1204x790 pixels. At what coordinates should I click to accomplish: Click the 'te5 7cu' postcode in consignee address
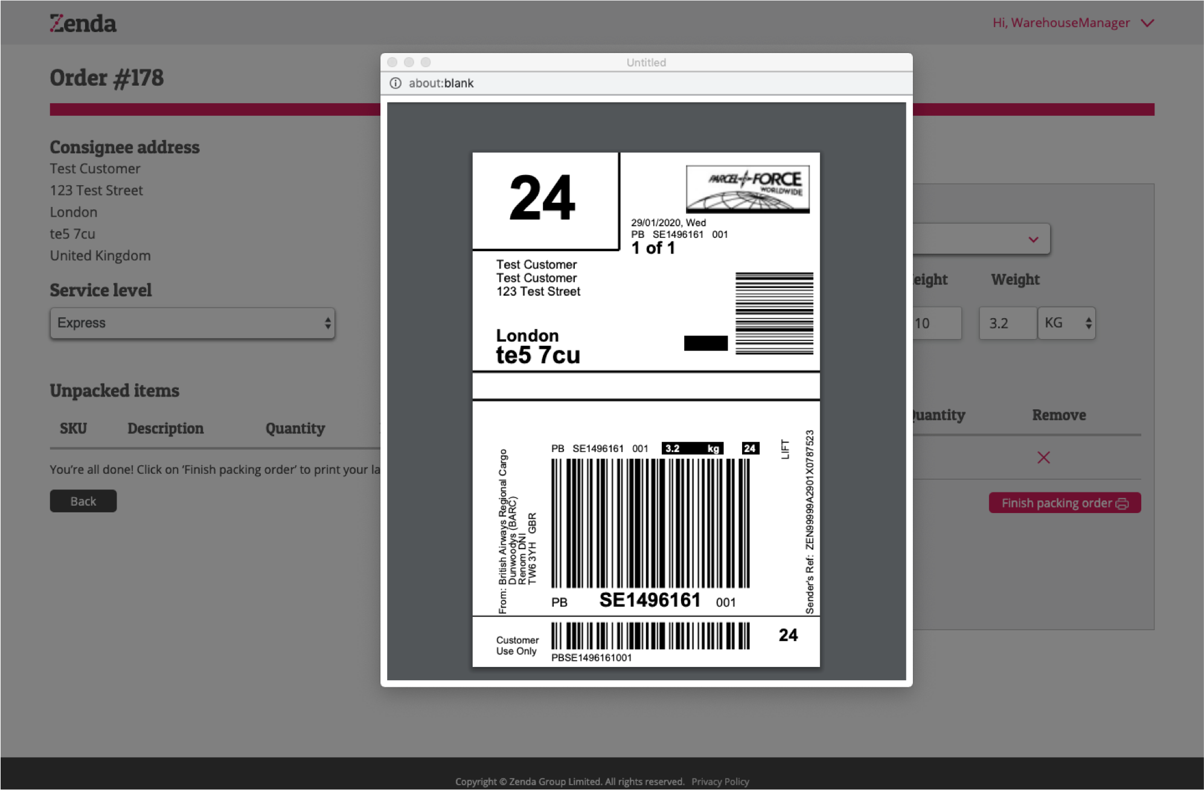pos(72,234)
